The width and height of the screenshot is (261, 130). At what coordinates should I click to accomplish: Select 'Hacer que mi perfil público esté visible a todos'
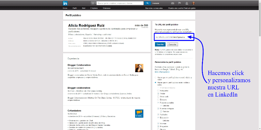coord(156,83)
